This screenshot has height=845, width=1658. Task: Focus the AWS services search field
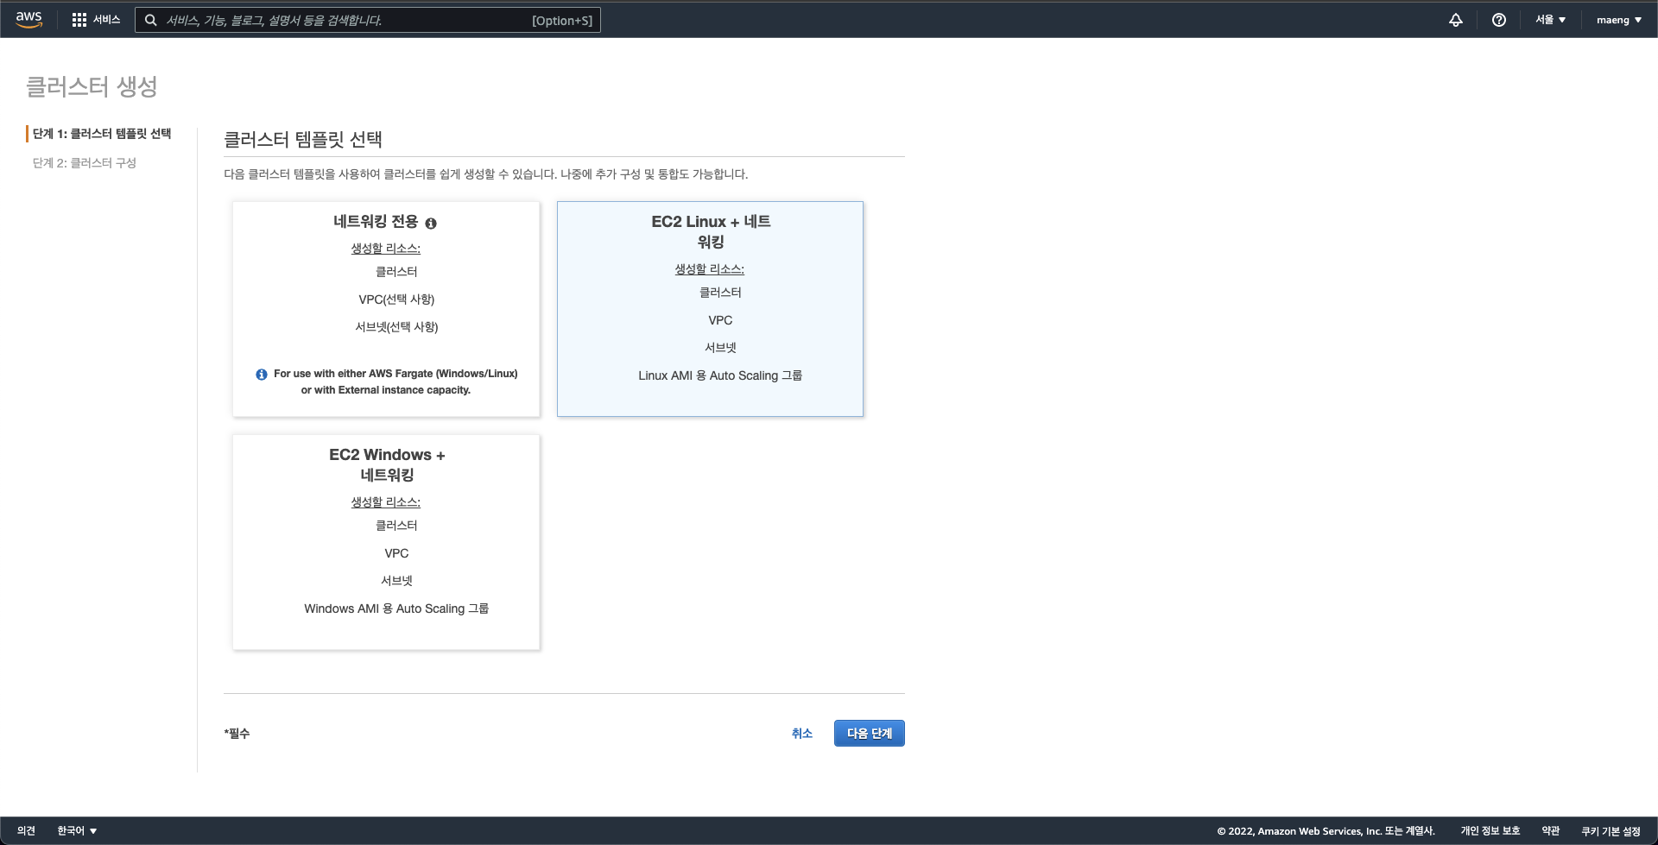(x=368, y=20)
